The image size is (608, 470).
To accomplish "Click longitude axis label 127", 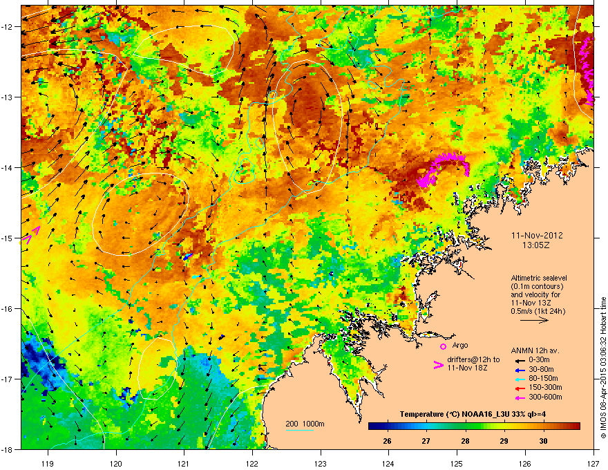I will coord(593,463).
